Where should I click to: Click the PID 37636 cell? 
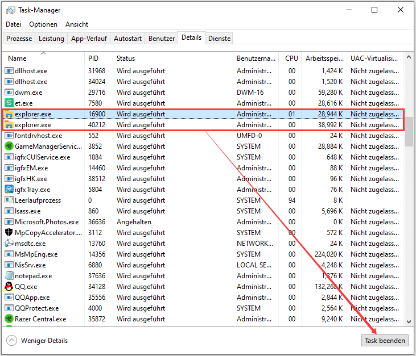(97, 275)
